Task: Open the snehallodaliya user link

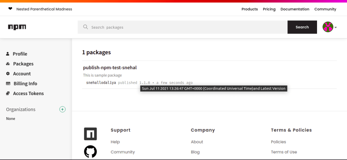Action: coord(101,83)
